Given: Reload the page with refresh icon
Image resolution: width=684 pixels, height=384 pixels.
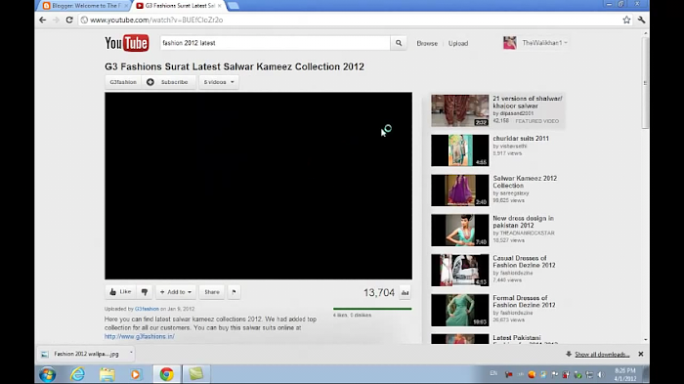Looking at the screenshot, I should pyautogui.click(x=69, y=20).
